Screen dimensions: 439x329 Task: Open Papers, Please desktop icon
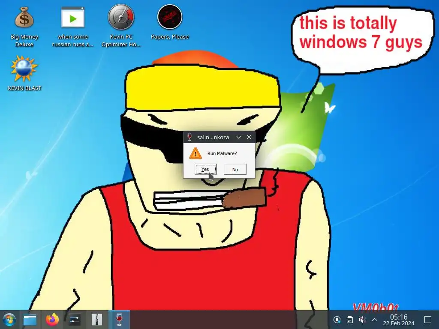point(170,22)
